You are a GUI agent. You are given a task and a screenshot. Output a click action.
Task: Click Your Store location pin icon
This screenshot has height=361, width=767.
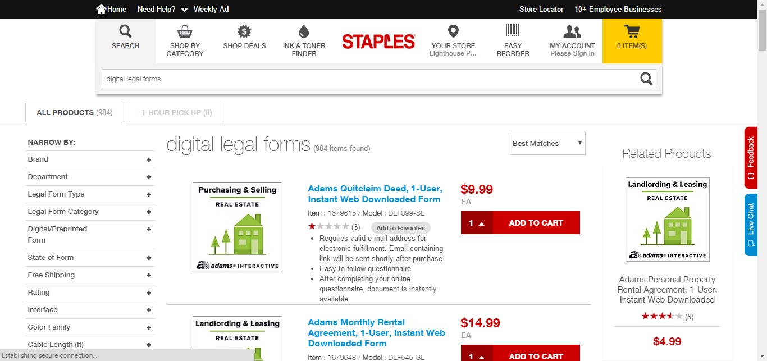tap(453, 31)
